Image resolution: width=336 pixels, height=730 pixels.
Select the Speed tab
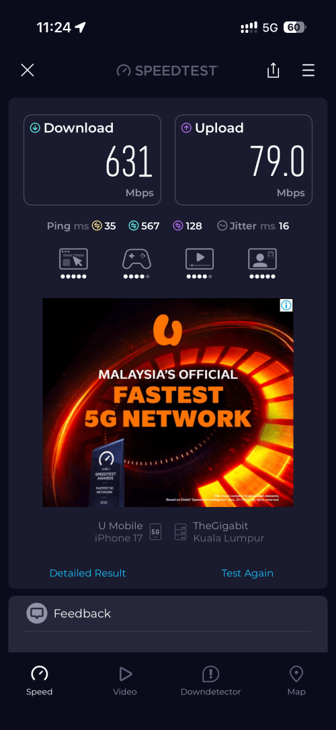[39, 681]
